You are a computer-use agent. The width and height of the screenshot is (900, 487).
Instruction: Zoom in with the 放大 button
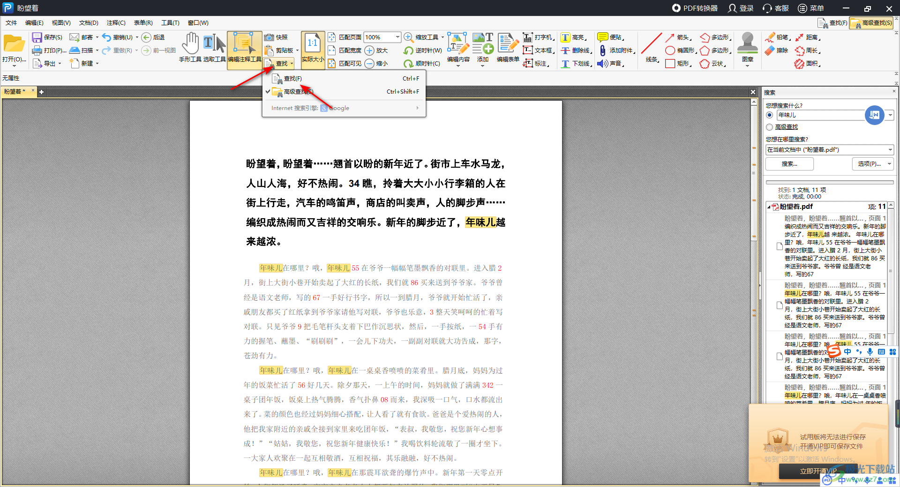point(376,50)
